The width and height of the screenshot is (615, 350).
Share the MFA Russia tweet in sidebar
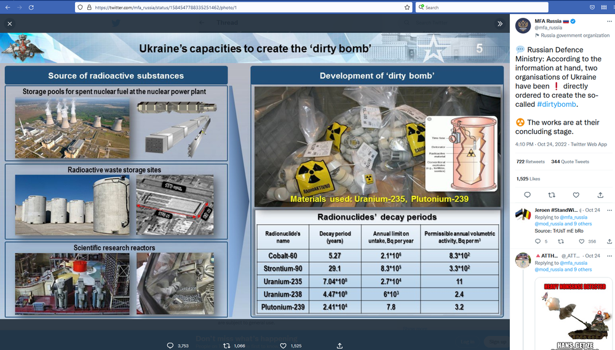[600, 195]
